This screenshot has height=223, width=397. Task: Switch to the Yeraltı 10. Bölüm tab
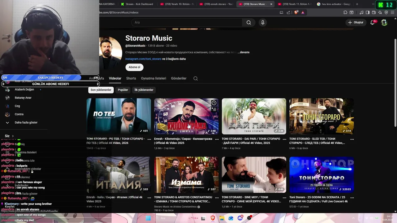[177, 4]
